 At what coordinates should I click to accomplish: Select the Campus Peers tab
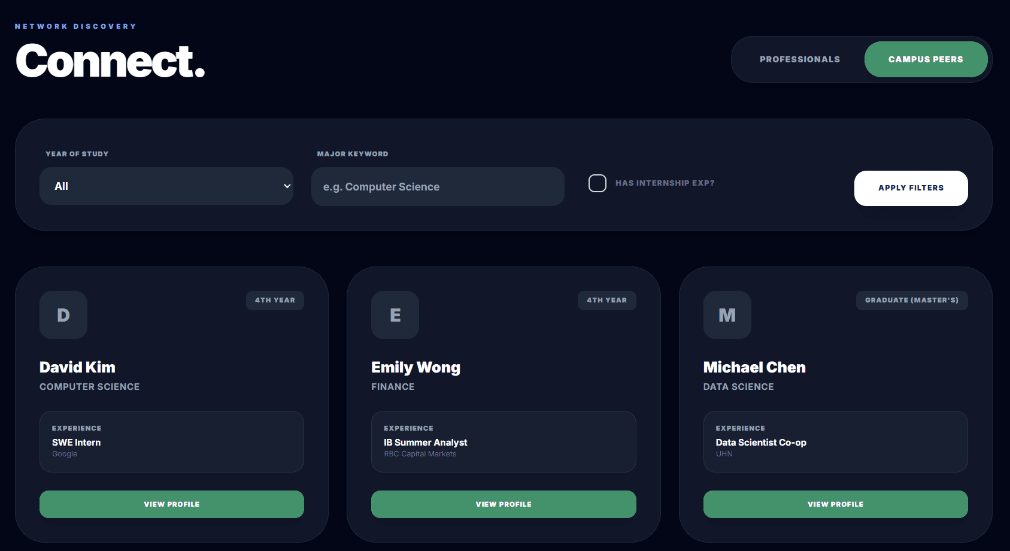click(x=926, y=59)
